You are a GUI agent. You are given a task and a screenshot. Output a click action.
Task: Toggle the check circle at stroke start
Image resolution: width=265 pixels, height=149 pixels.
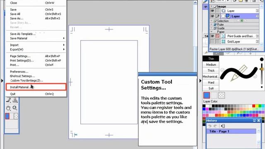222,70
